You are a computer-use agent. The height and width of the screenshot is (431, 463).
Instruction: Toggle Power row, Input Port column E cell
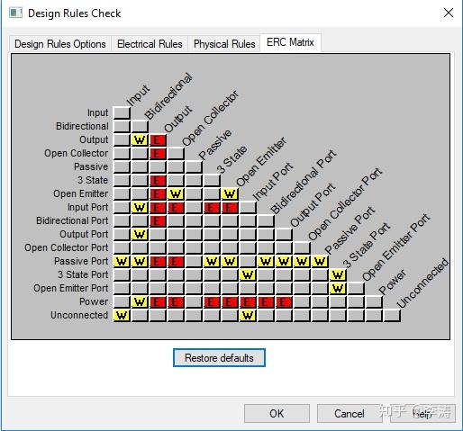click(x=248, y=302)
